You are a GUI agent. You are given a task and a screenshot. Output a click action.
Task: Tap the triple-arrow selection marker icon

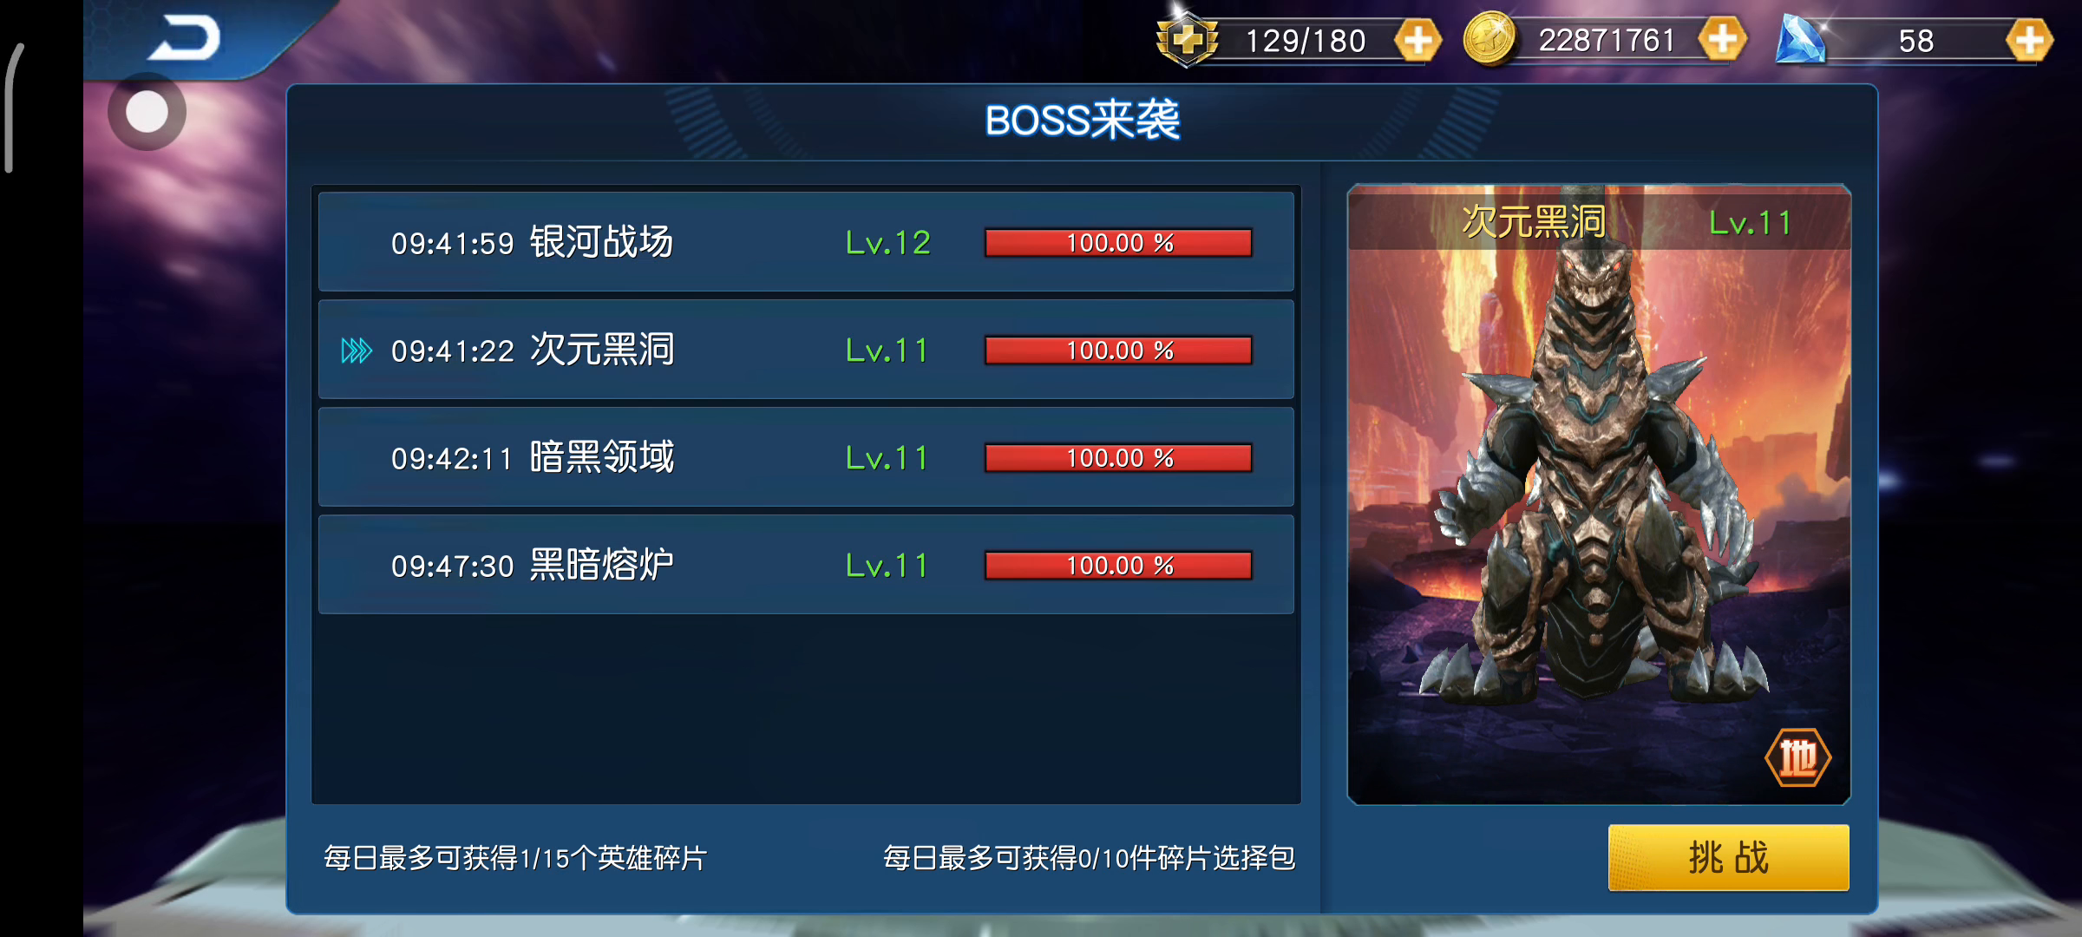click(356, 351)
